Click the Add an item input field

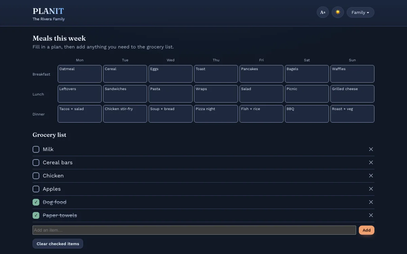pyautogui.click(x=194, y=230)
